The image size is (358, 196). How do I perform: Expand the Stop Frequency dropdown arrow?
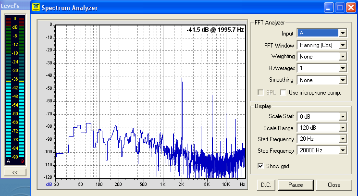(x=343, y=150)
